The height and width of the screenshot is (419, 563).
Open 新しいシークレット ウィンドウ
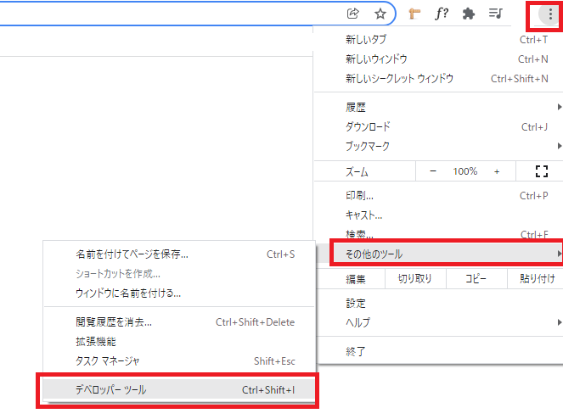[399, 78]
